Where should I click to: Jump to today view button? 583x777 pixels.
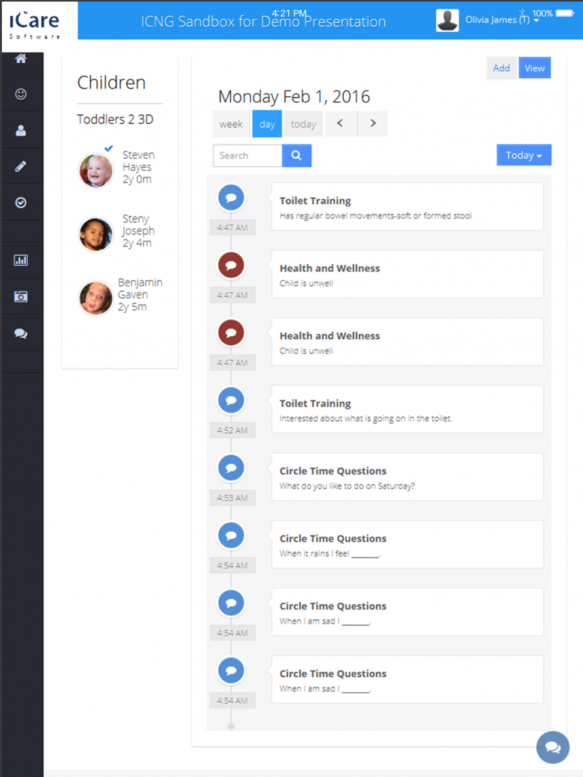click(x=303, y=124)
